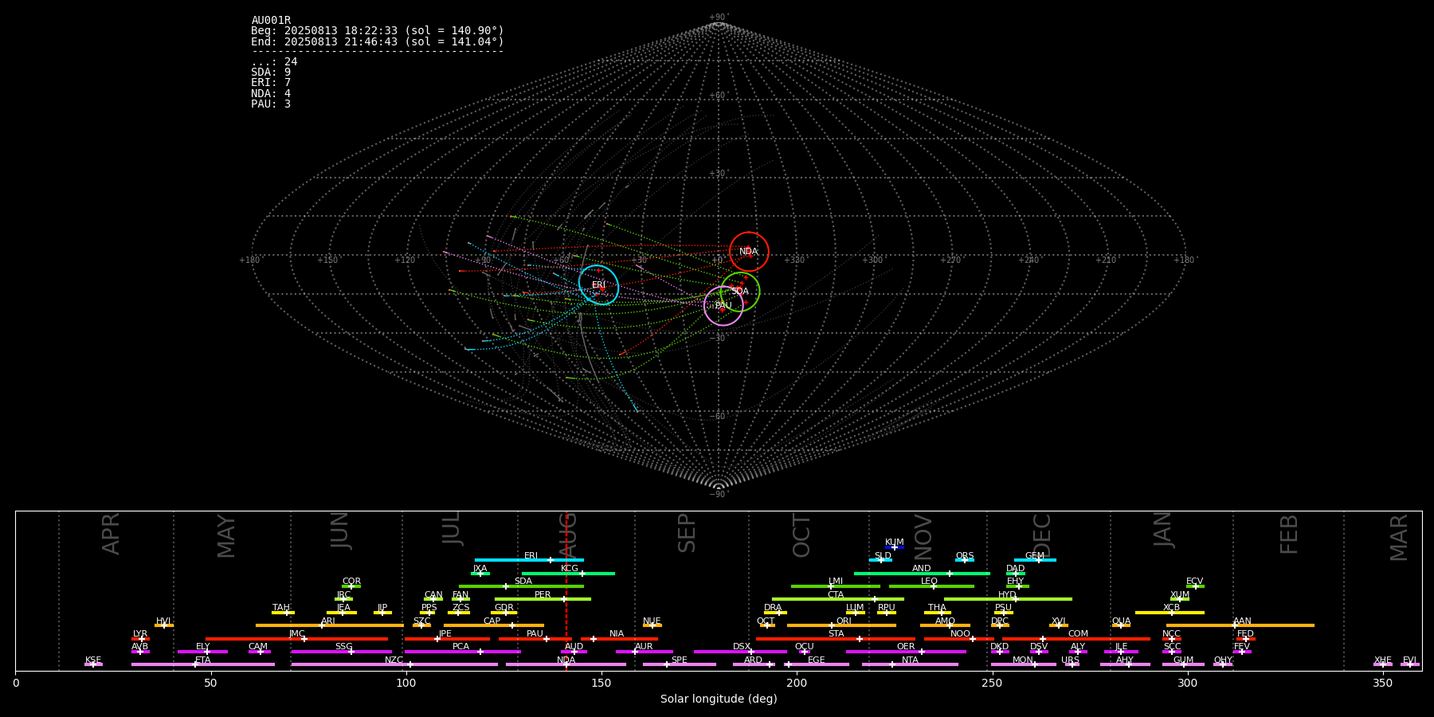Click the PER shower bar label on timeline

tap(543, 595)
